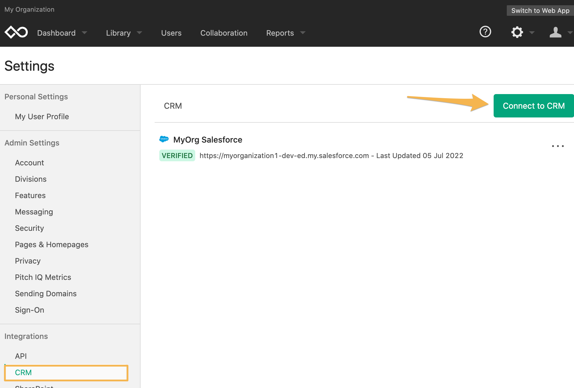Expand the Reports dropdown arrow

303,33
